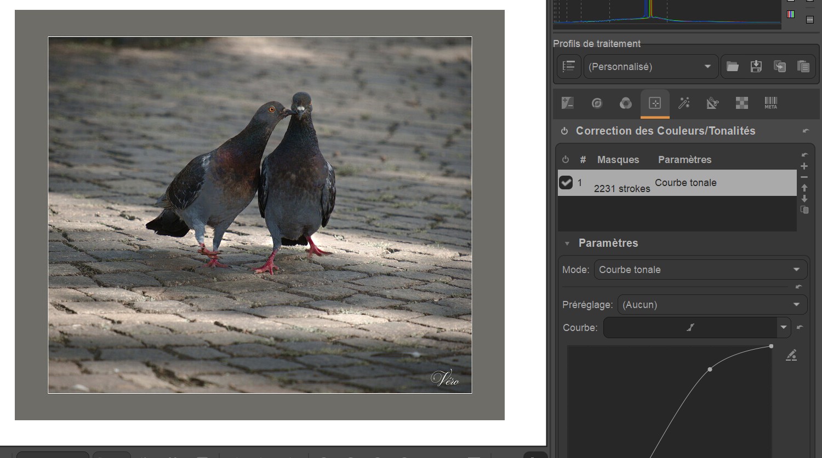Open the Transform tab with scissors and ruler
This screenshot has width=822, height=458.
(712, 103)
